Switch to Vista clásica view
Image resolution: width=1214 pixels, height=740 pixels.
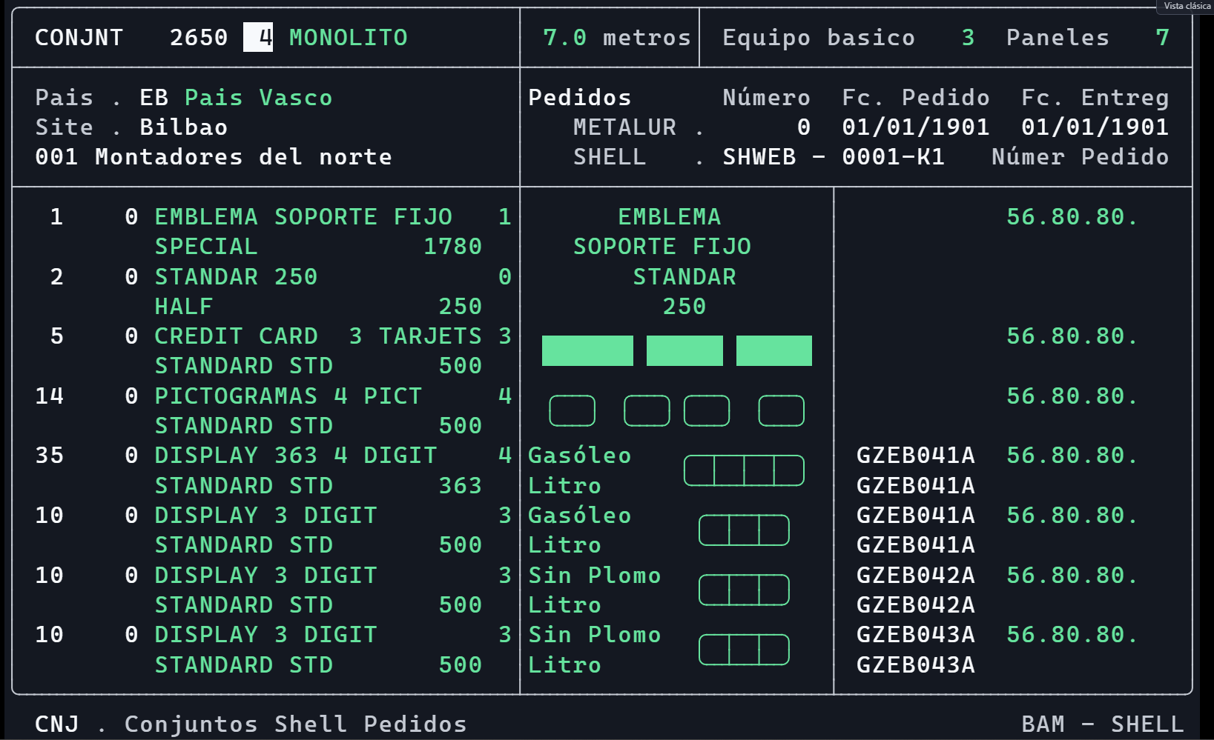(1187, 6)
